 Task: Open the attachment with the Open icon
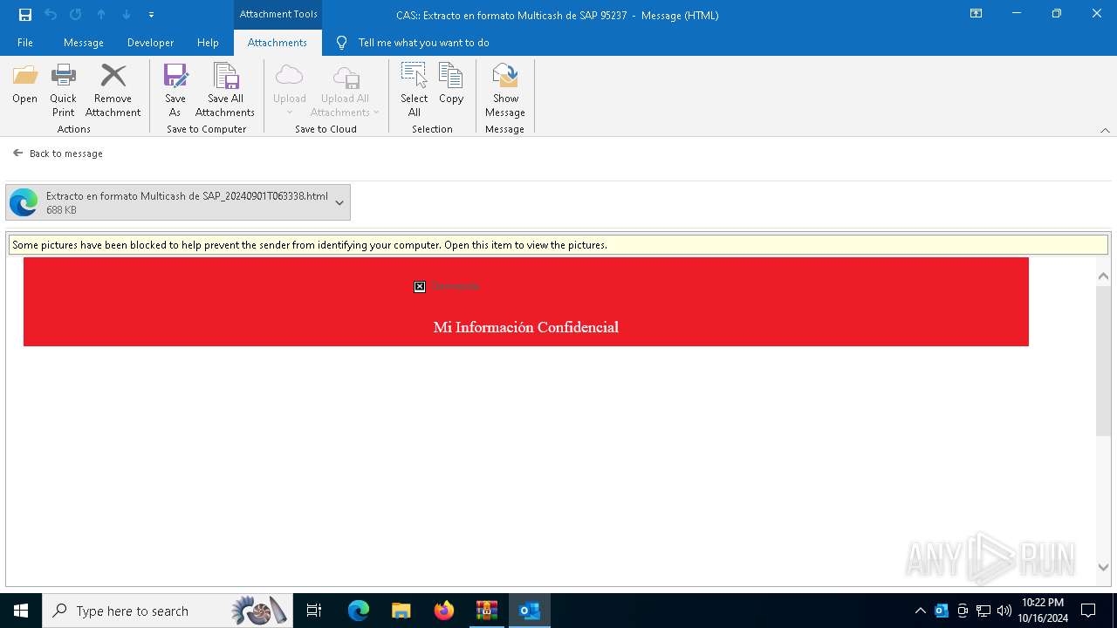(24, 85)
